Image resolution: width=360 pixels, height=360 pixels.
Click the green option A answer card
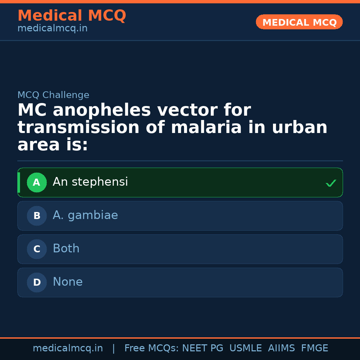[180, 182]
